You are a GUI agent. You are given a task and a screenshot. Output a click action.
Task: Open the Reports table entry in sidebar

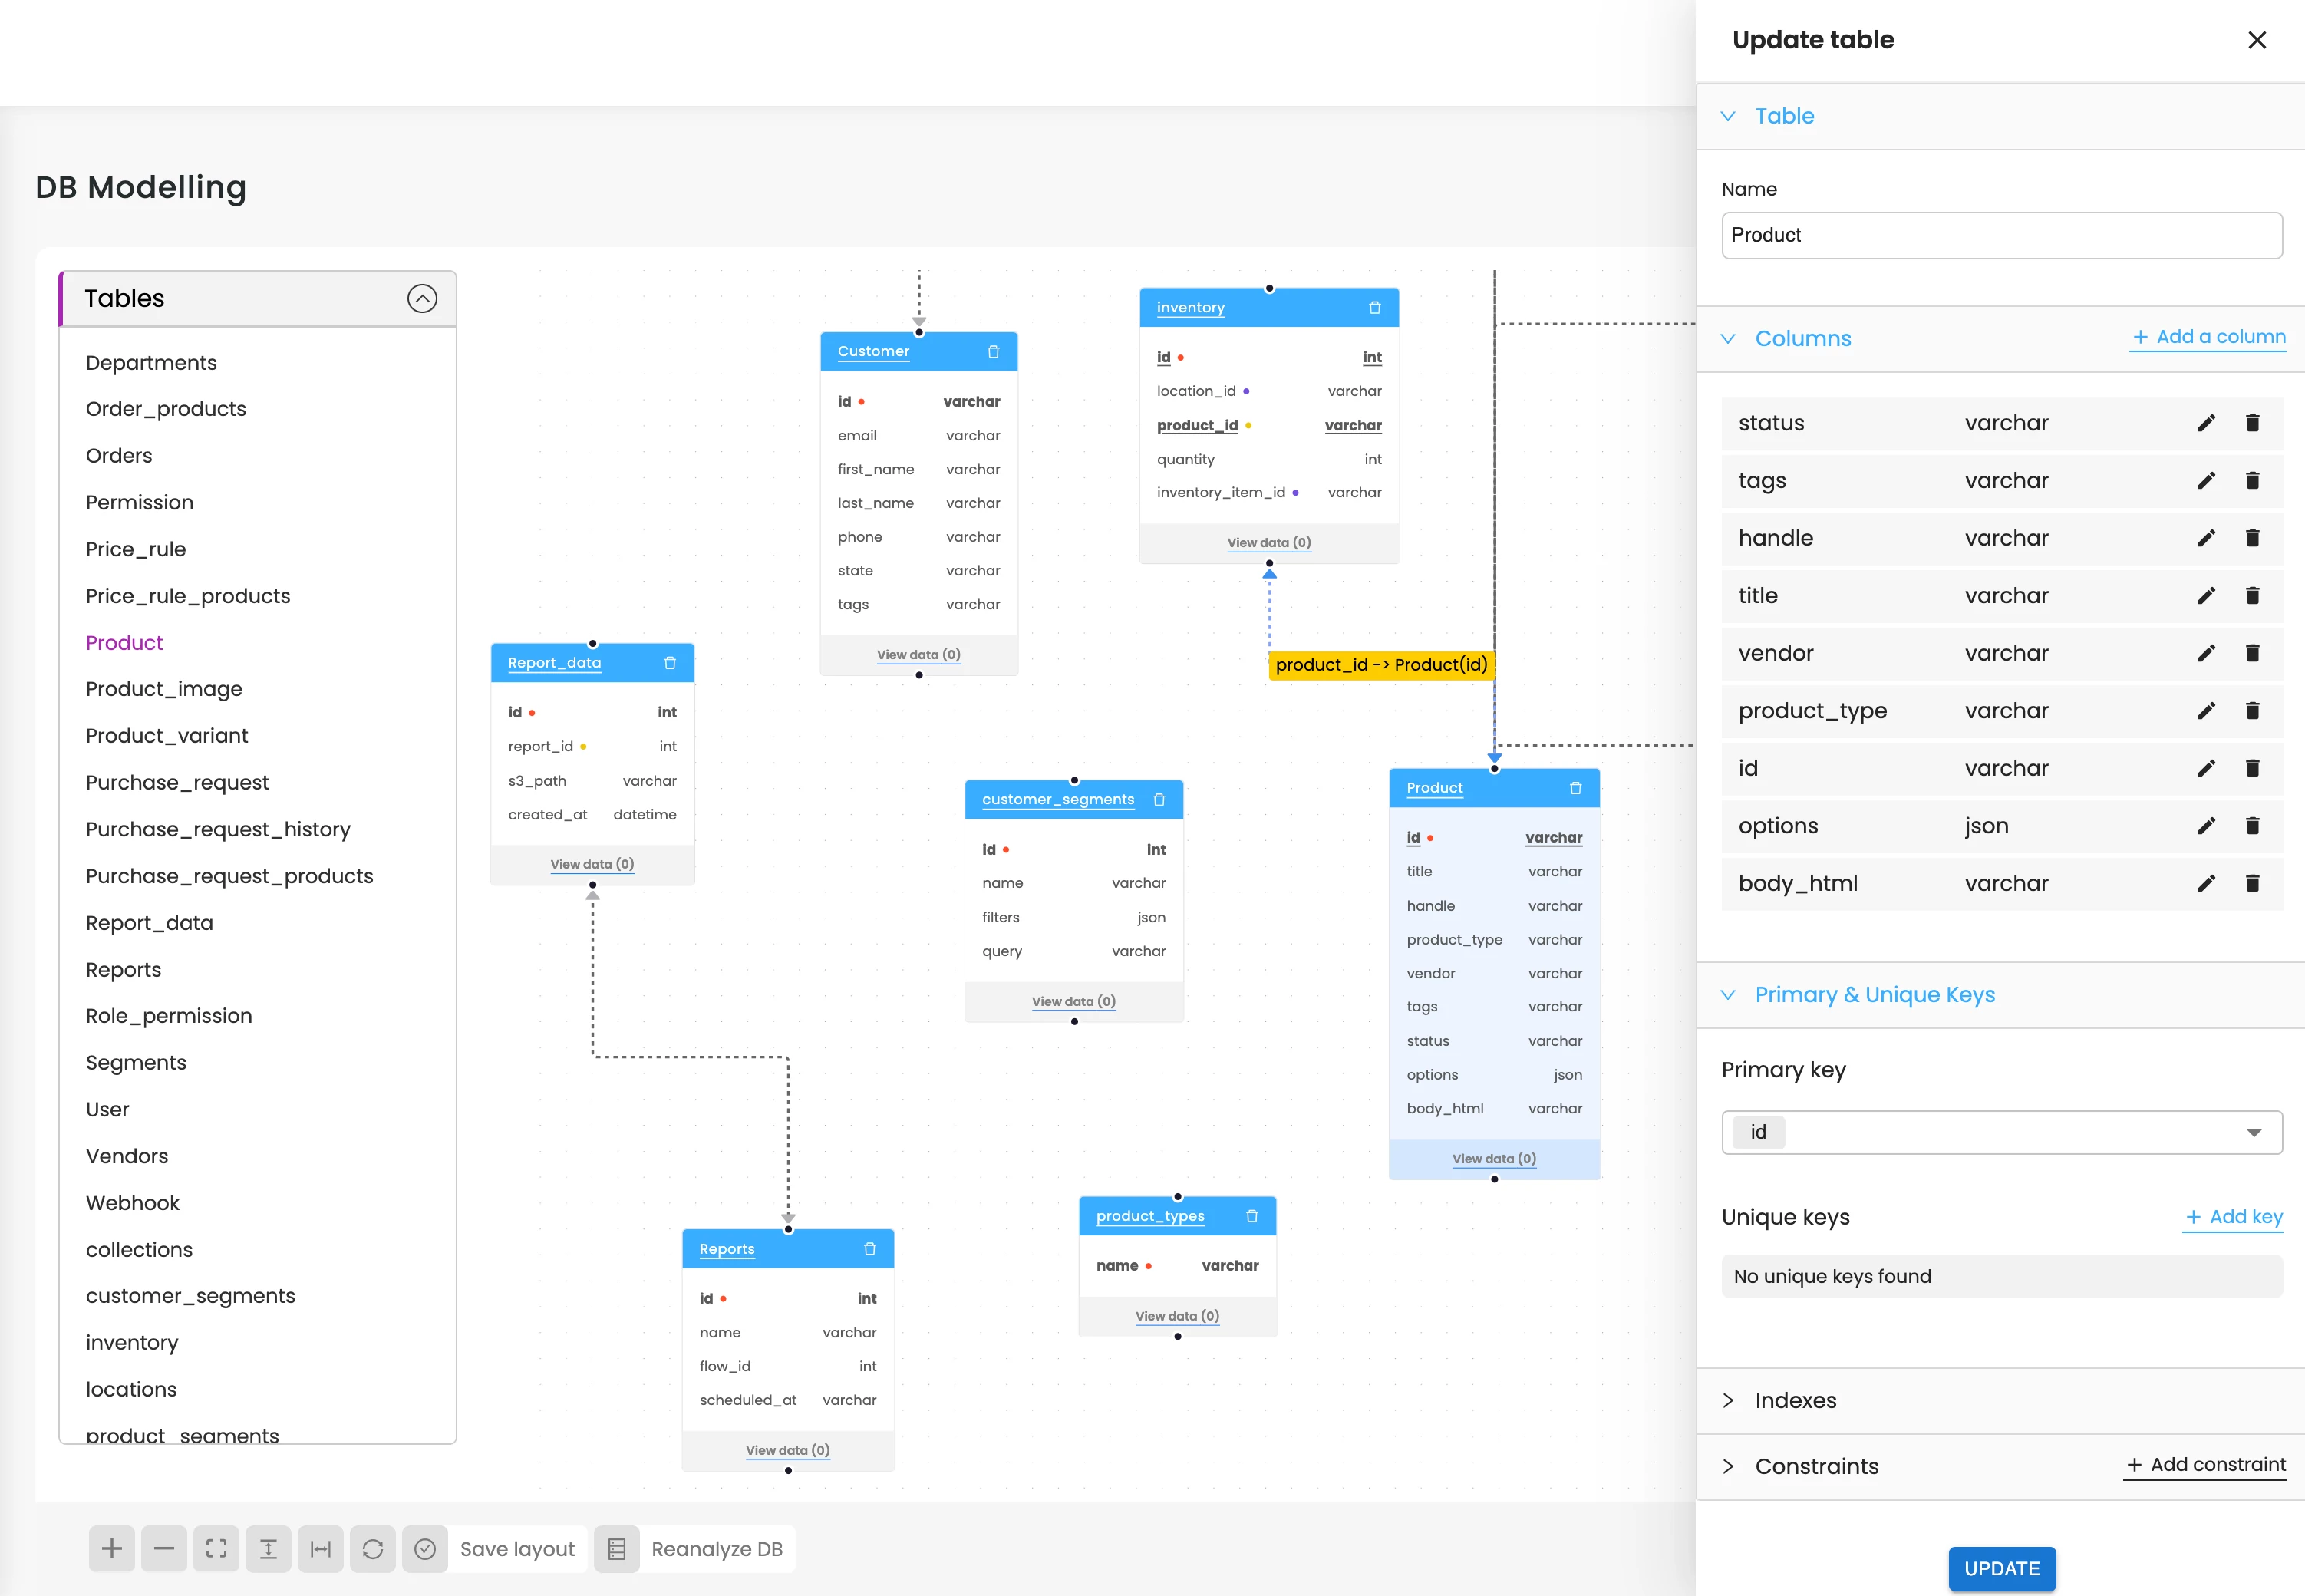[x=123, y=969]
